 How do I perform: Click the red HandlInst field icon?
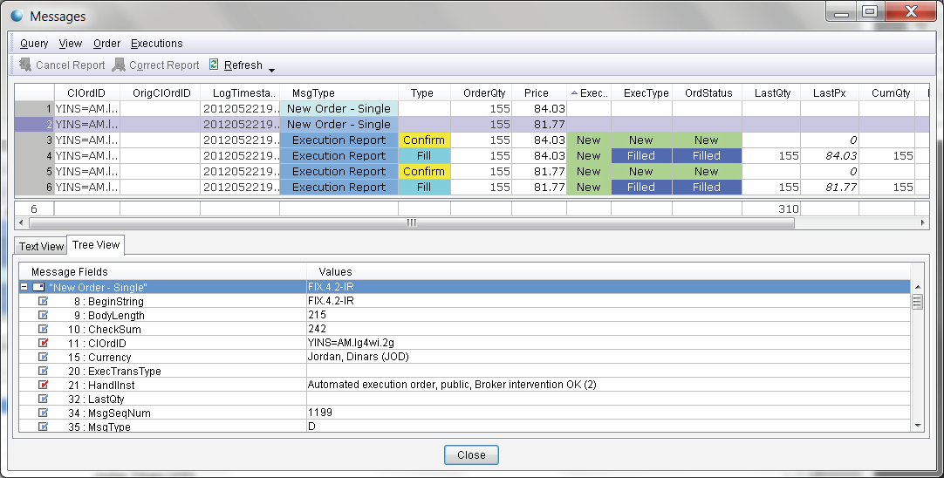click(x=44, y=385)
